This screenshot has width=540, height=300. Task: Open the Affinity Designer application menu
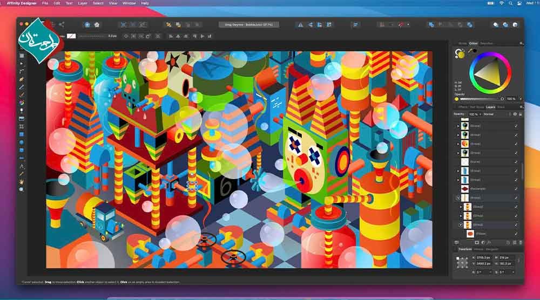[22, 3]
